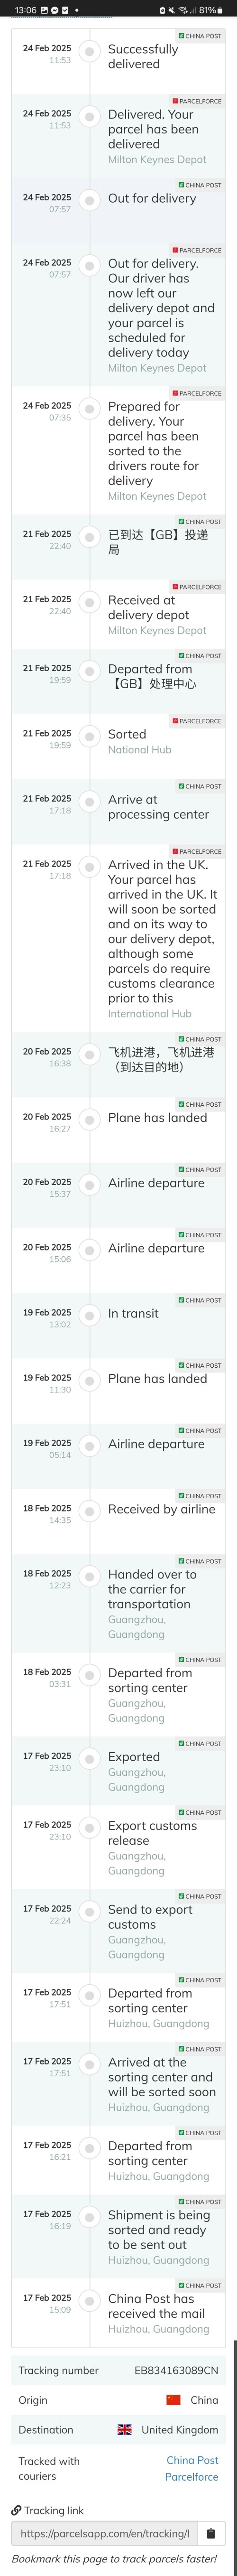Select tracking number EB834163089CN
The height and width of the screenshot is (2576, 237).
click(176, 2370)
